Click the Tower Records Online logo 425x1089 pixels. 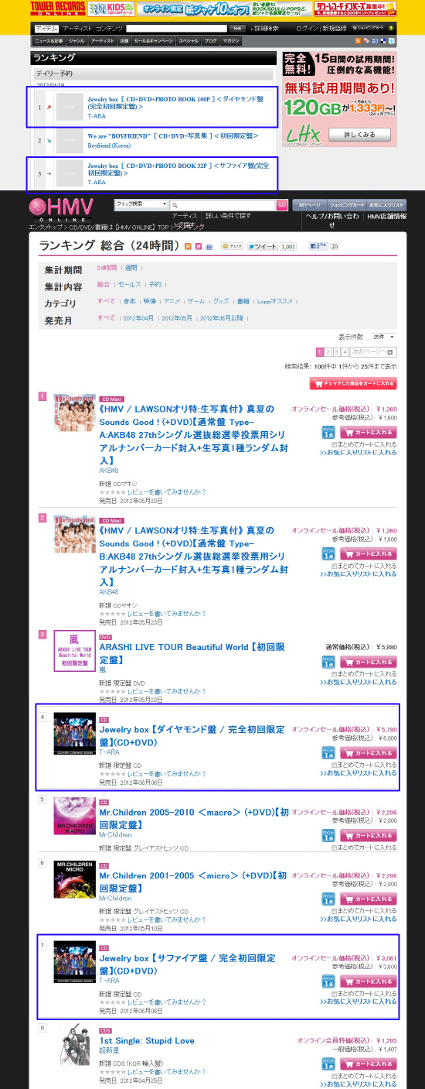(x=57, y=9)
